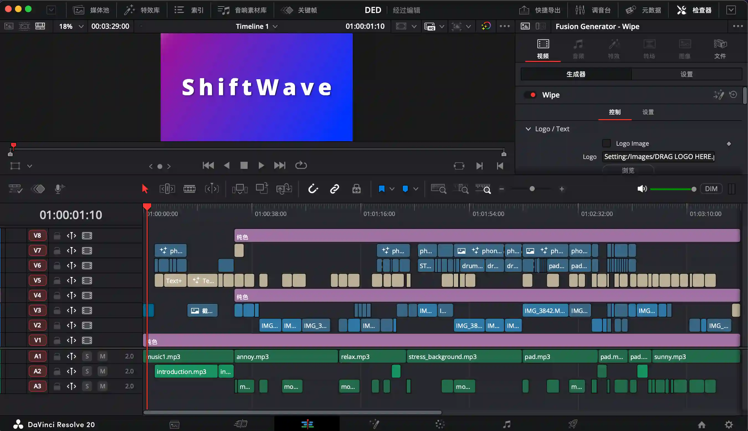Mute audio track A1
The image size is (748, 431).
tap(103, 356)
